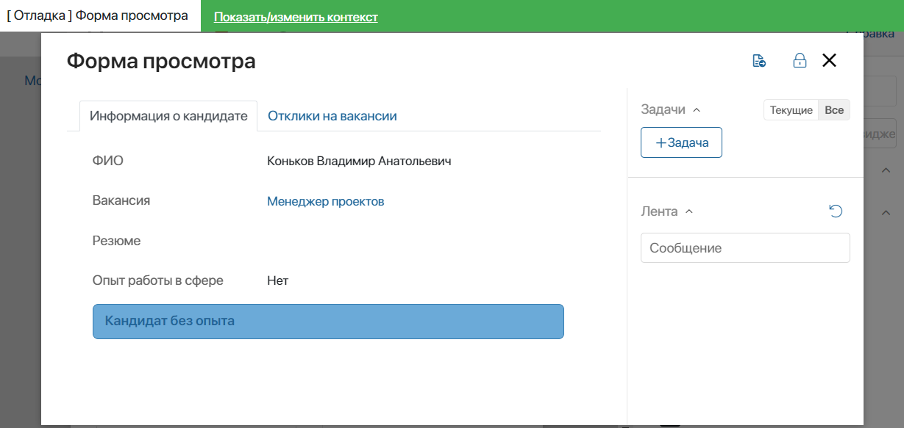Switch to Текущие tasks filter
The image size is (904, 428).
pyautogui.click(x=791, y=110)
